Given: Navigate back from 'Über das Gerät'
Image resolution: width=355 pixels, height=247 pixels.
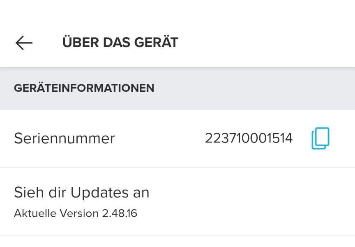Looking at the screenshot, I should [x=24, y=43].
